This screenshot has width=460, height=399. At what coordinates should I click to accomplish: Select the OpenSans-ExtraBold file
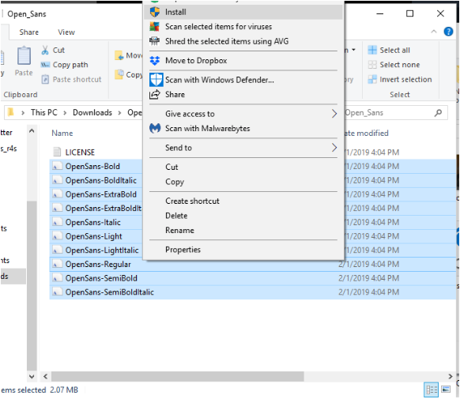(x=101, y=194)
